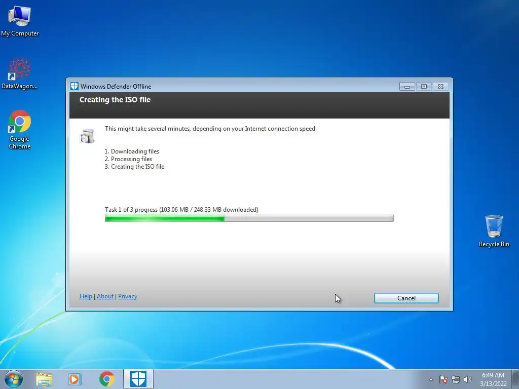
Task: Click the '1. Downloading files' step
Action: click(132, 151)
